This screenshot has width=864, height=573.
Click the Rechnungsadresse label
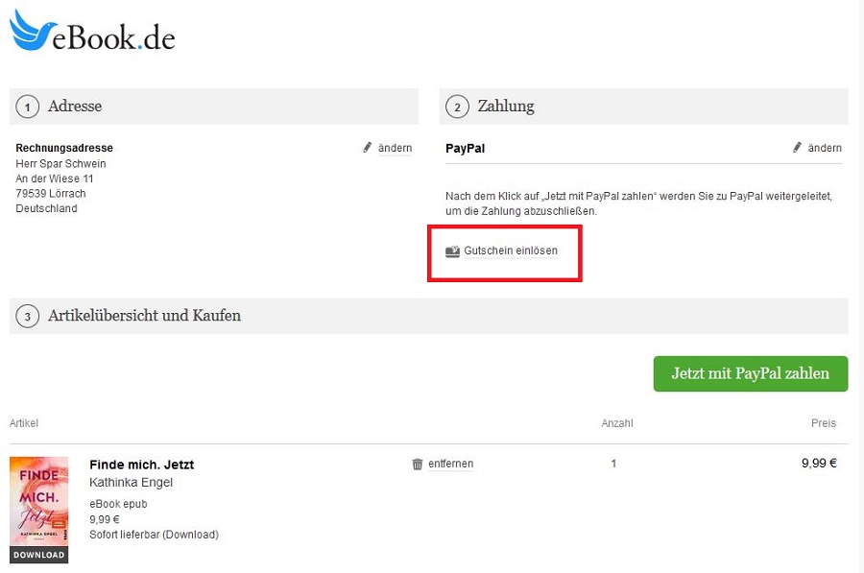point(64,148)
